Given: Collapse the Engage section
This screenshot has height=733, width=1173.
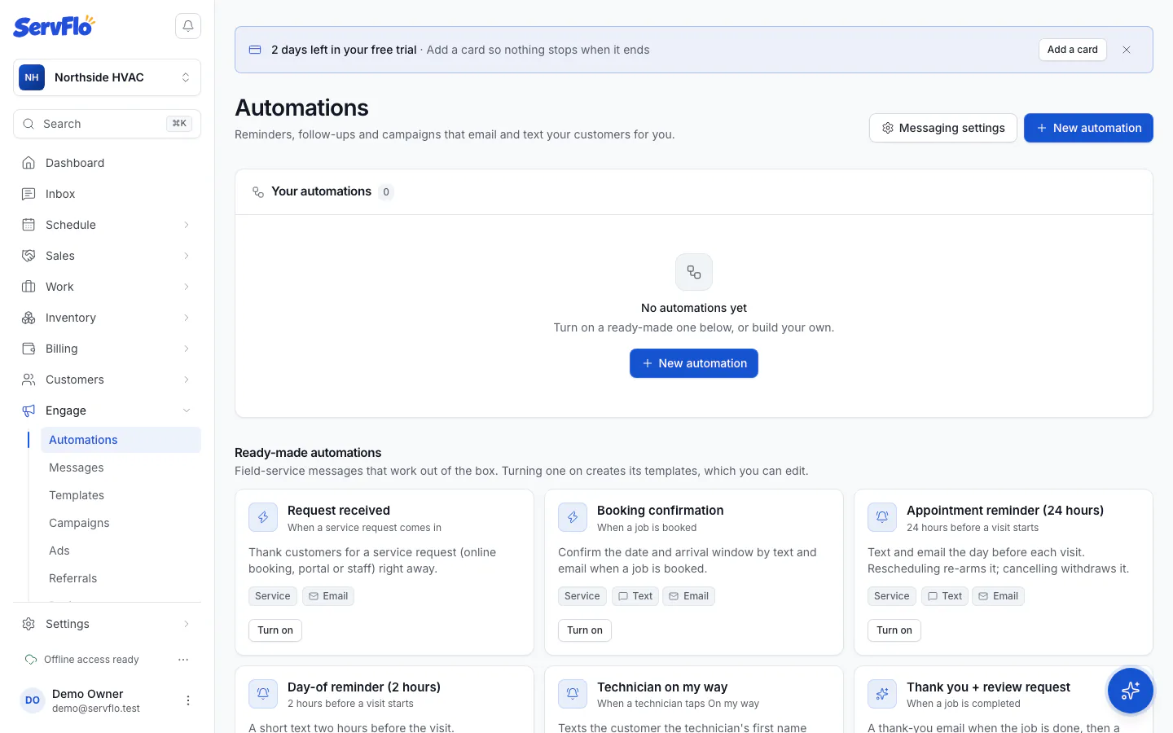Looking at the screenshot, I should coord(107,410).
